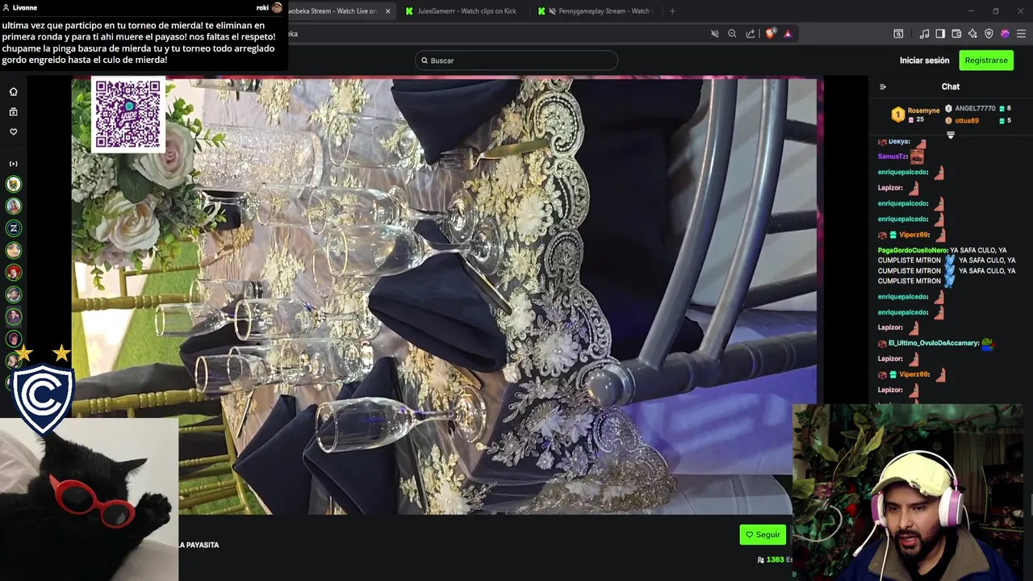Open Kick home icon in sidebar
1033x581 pixels.
[x=13, y=91]
